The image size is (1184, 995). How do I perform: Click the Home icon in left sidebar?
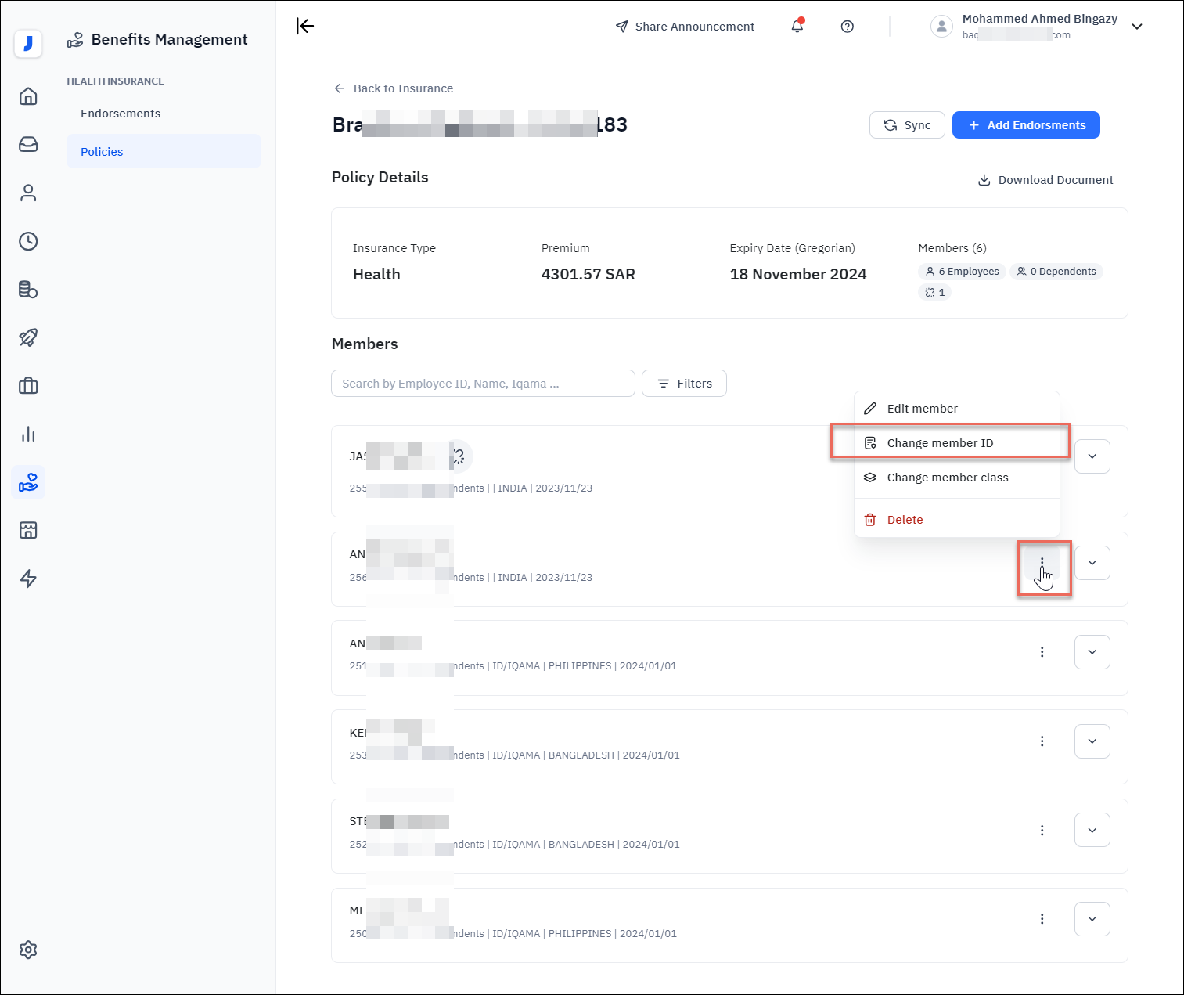(28, 96)
